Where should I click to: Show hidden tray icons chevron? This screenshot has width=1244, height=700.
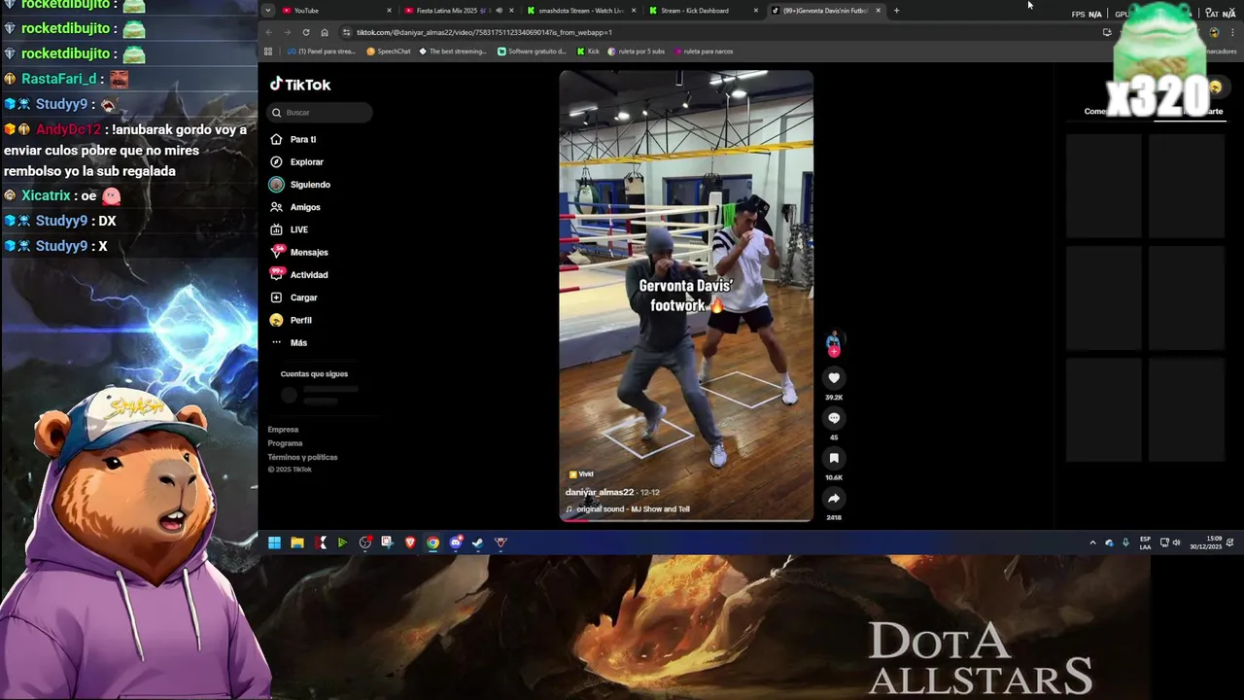pos(1092,542)
